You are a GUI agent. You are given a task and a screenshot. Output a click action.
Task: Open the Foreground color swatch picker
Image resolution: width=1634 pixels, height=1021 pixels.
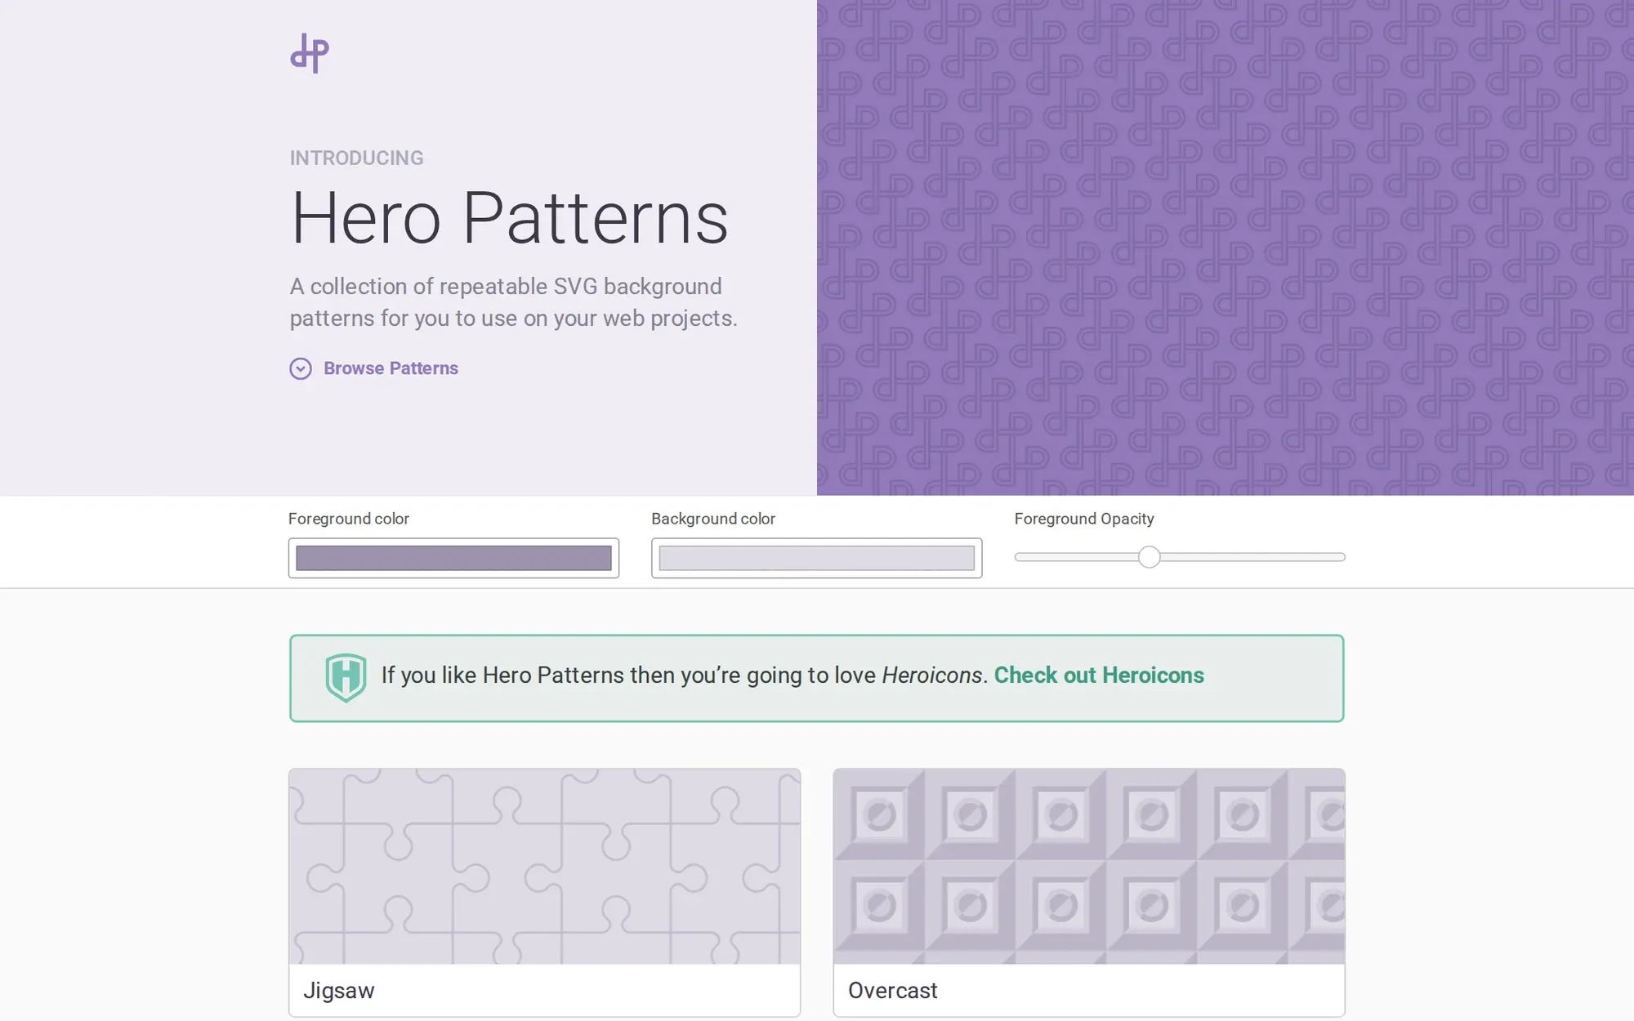click(453, 558)
